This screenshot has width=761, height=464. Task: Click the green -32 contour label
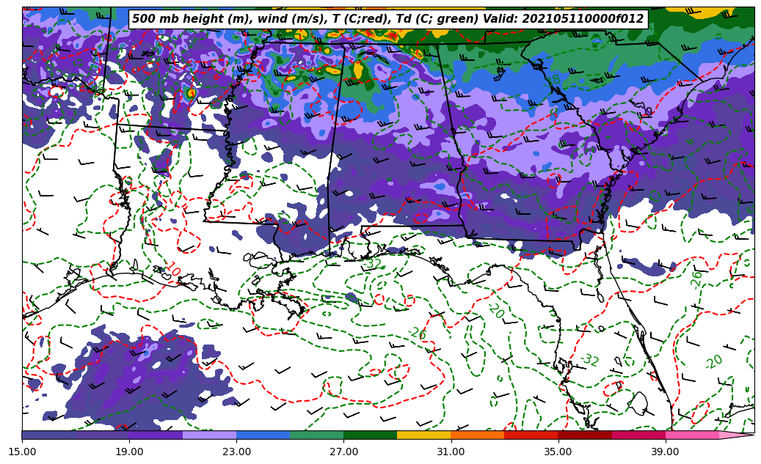pos(589,360)
